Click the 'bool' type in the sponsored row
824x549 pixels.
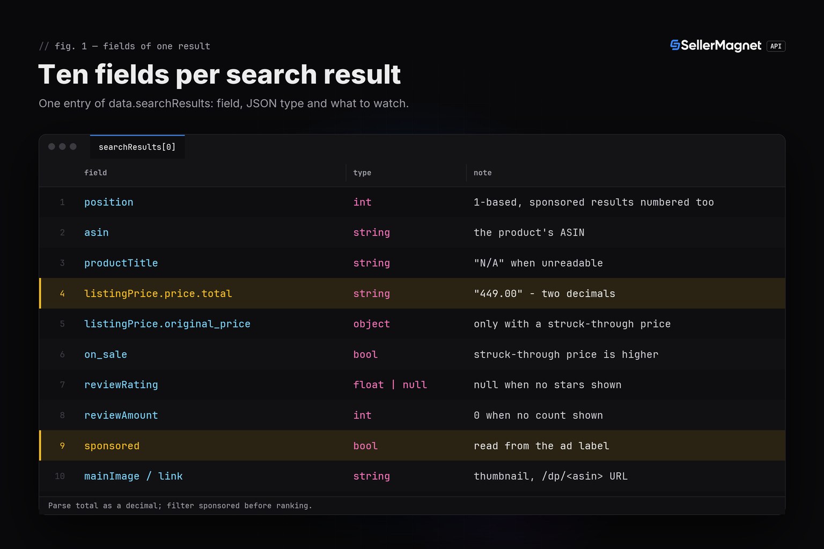click(366, 446)
